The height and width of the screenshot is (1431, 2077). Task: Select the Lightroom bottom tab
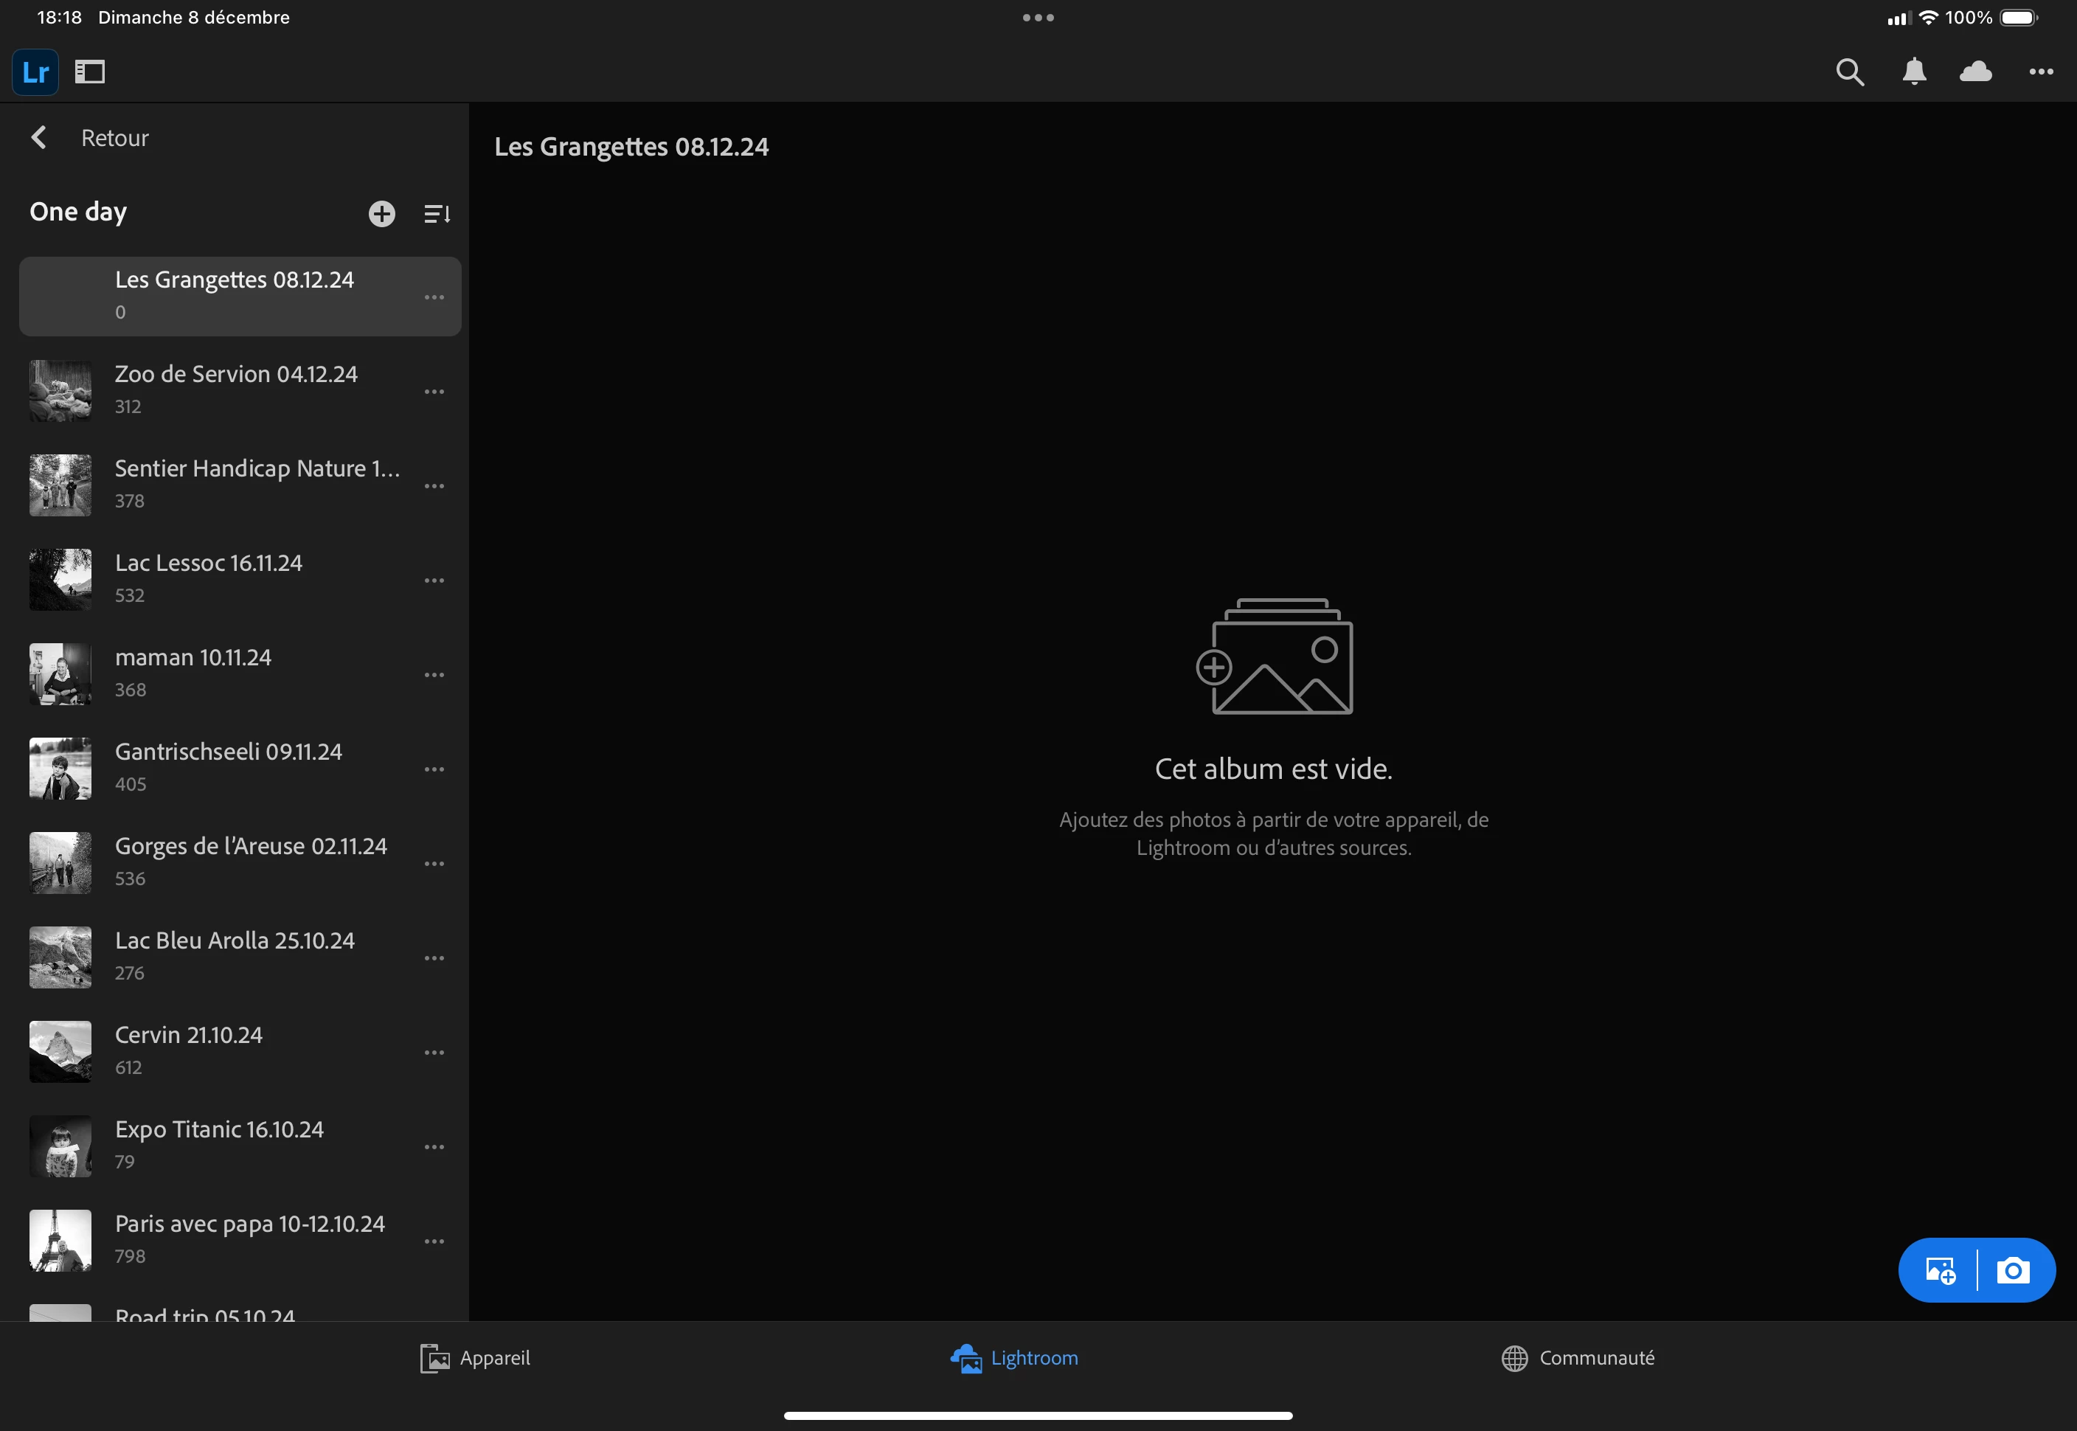(x=1015, y=1359)
